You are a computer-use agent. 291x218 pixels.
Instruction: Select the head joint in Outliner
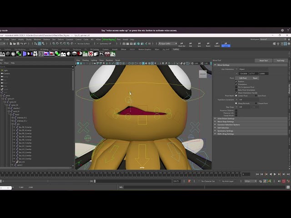(x=17, y=114)
